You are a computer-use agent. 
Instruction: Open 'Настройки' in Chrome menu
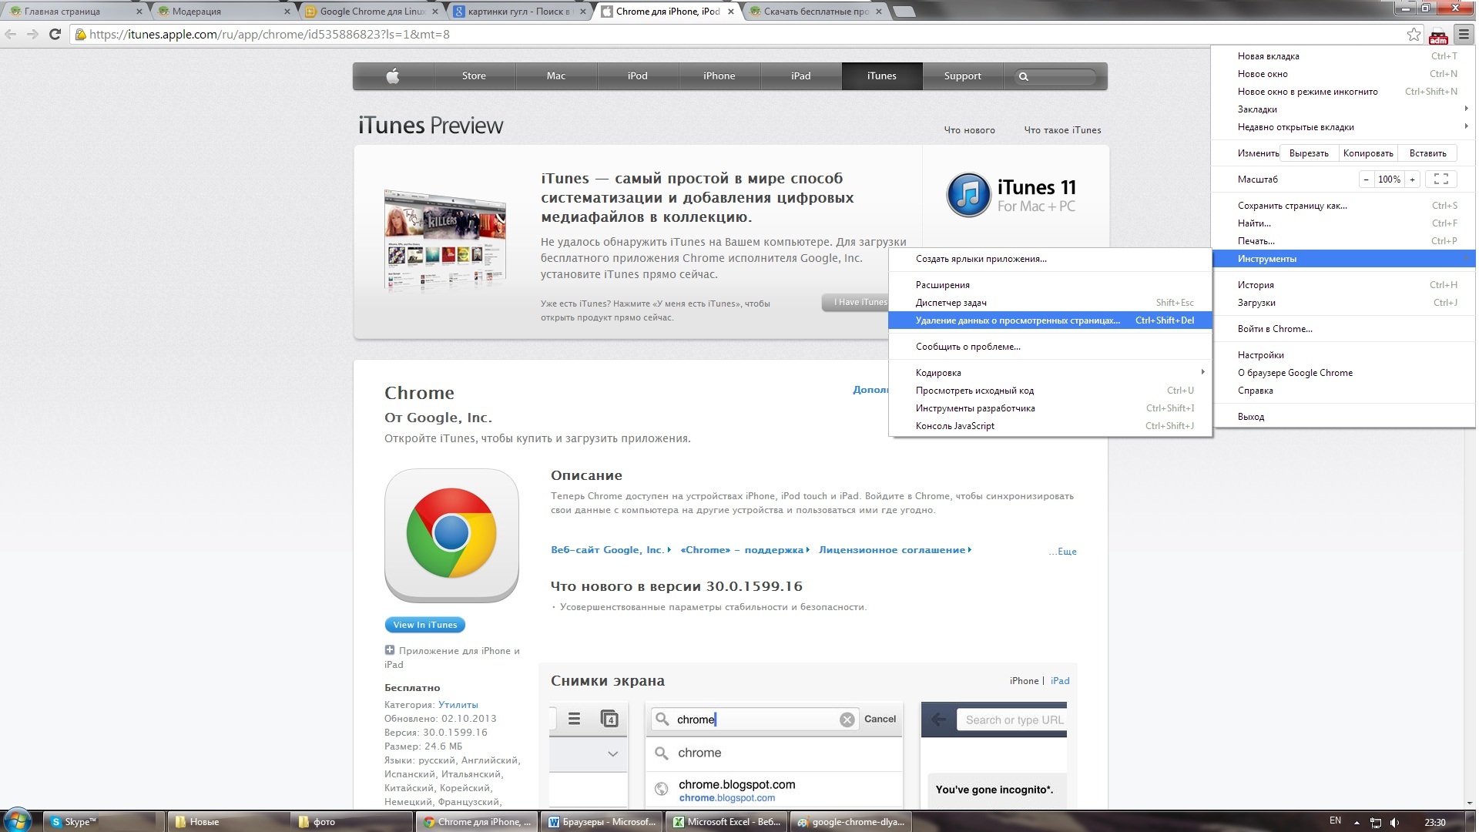pyautogui.click(x=1344, y=354)
